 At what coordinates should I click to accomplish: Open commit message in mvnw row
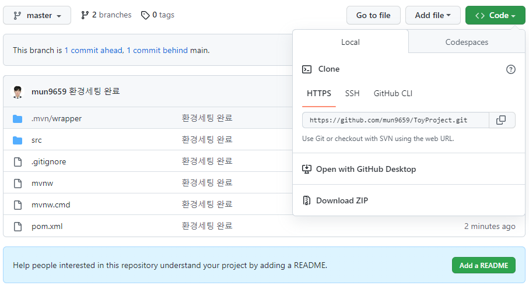point(207,183)
